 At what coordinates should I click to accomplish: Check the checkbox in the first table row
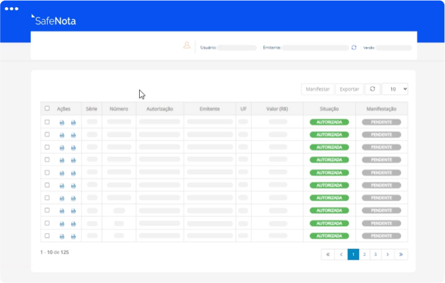[x=47, y=122]
